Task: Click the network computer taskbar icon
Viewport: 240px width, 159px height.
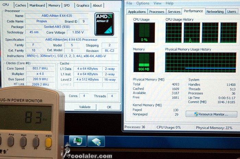Action: coord(78,141)
